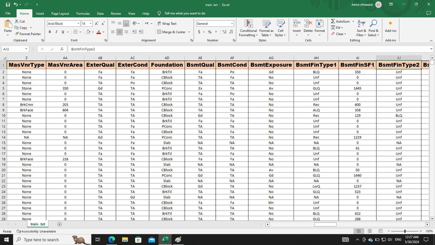Decrease decimal places

231,32
